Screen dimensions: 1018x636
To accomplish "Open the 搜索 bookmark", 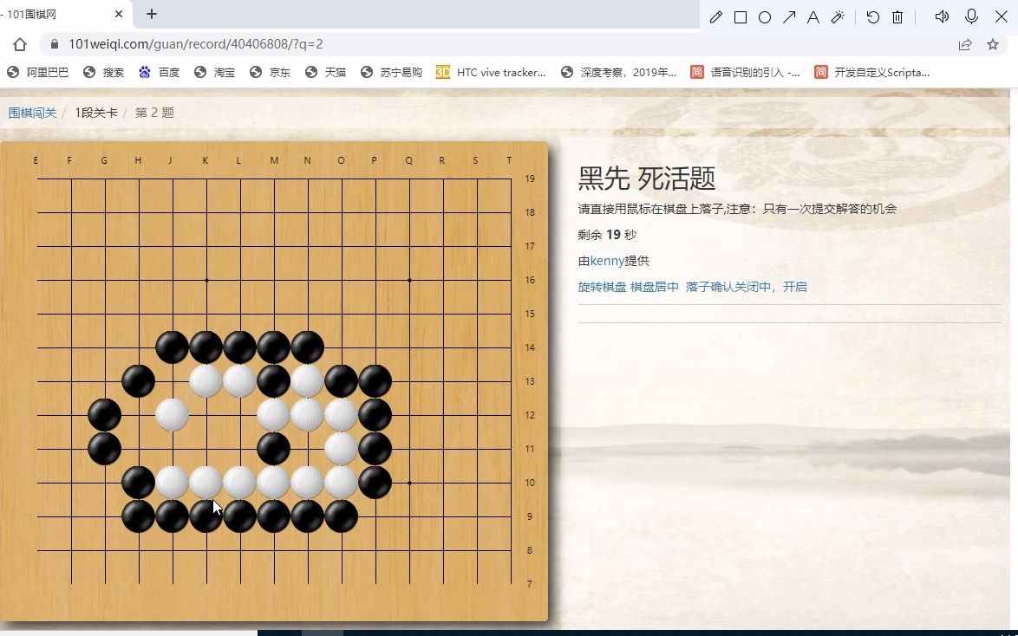I will (x=104, y=72).
